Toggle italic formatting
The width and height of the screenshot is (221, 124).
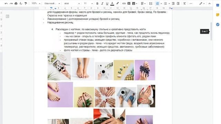pyautogui.click(x=102, y=3)
